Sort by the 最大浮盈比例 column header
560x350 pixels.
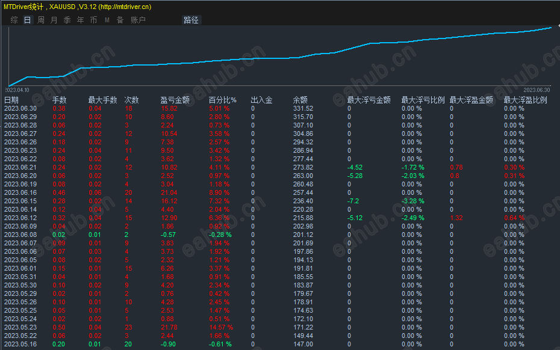tap(525, 100)
